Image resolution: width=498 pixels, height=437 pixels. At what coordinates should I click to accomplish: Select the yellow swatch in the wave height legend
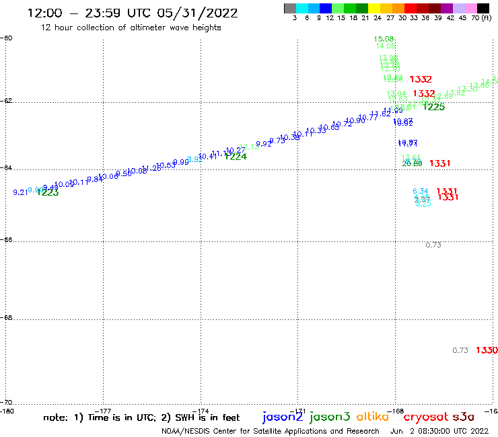click(x=374, y=8)
